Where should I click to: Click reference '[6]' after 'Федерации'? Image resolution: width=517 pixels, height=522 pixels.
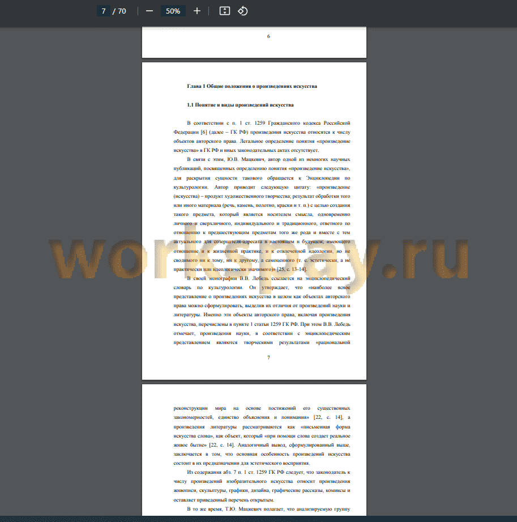click(204, 132)
